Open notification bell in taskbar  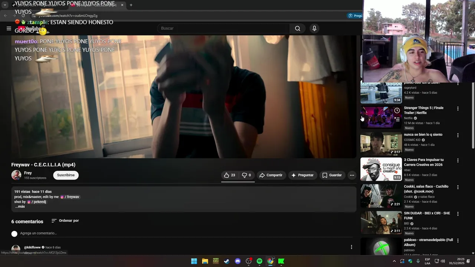[468, 261]
